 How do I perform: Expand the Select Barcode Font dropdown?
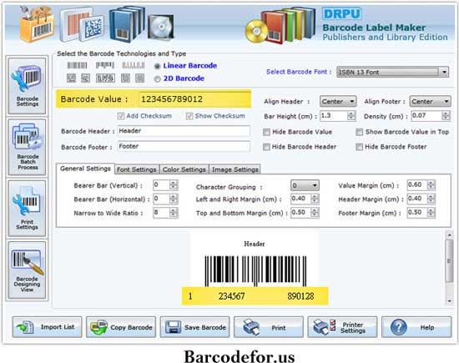[392, 72]
